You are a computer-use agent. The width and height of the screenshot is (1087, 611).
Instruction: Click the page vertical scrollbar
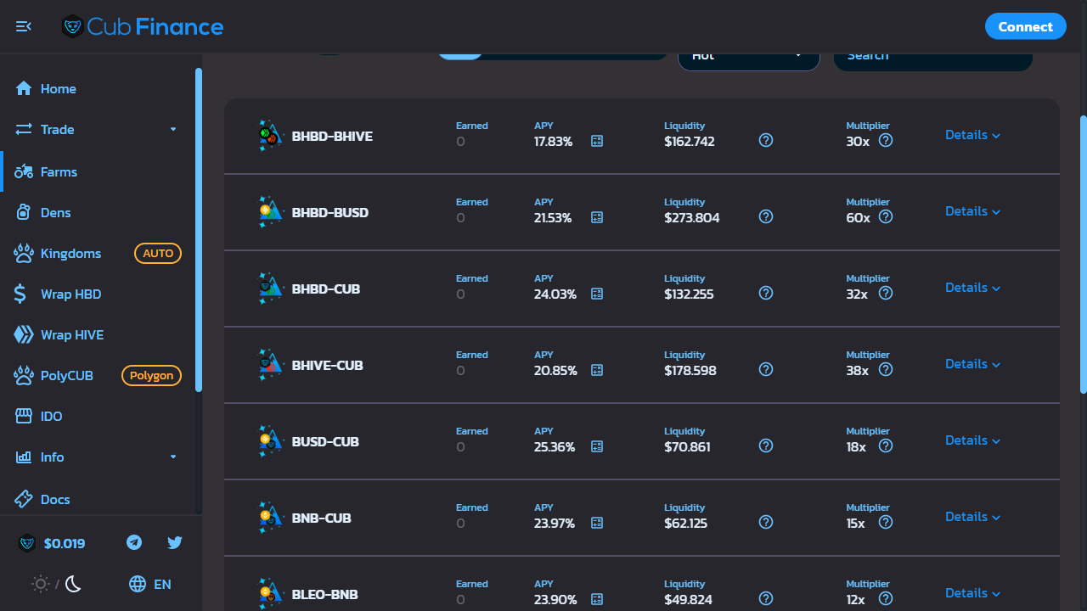click(1084, 255)
